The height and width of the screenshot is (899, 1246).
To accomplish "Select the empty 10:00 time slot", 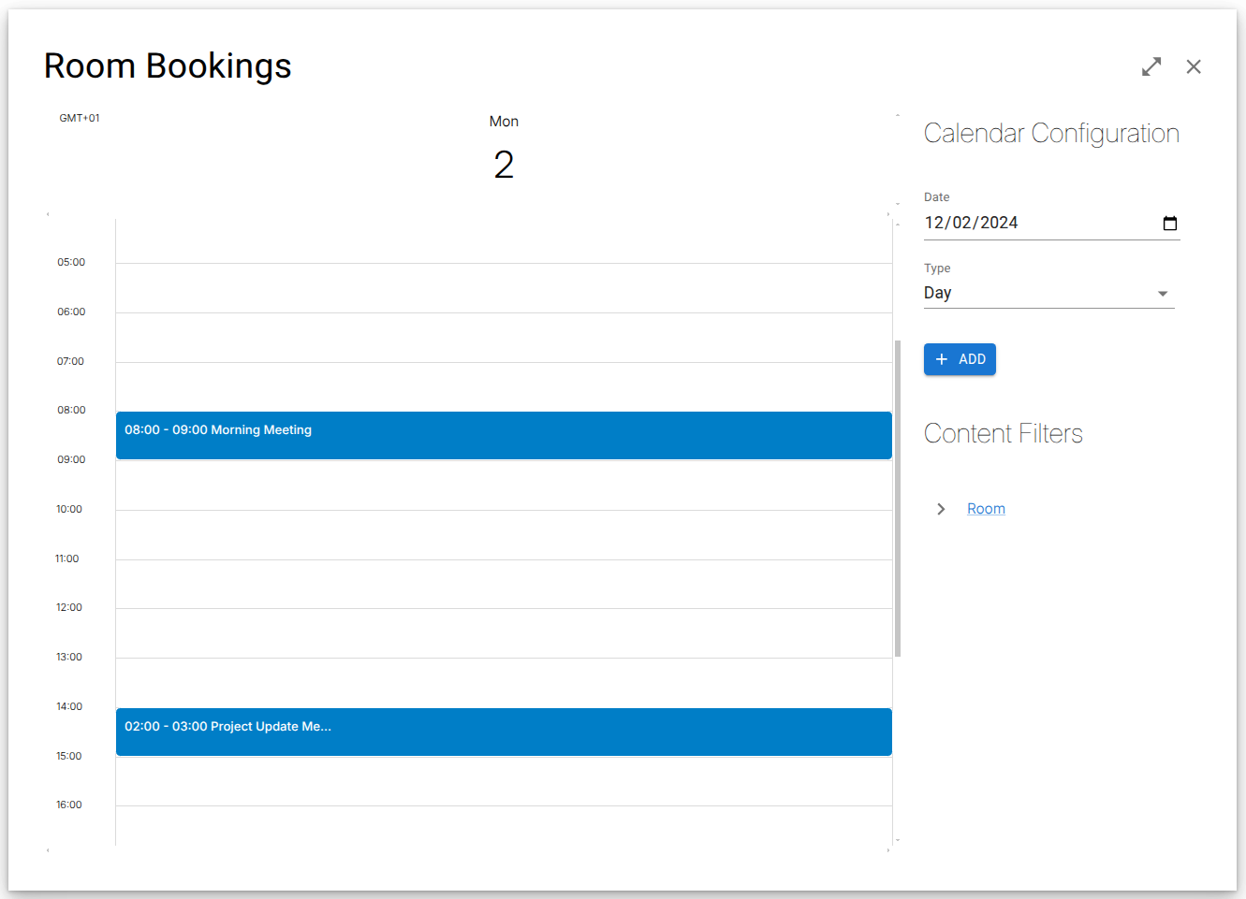I will [504, 535].
